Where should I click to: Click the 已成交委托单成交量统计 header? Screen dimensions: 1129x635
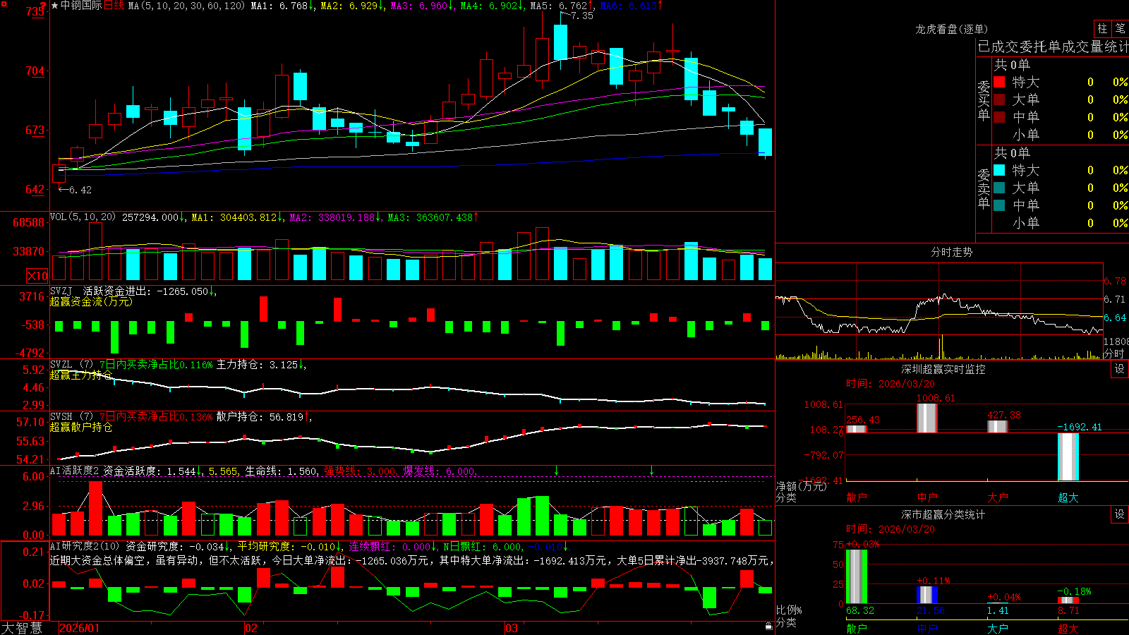pyautogui.click(x=1053, y=47)
